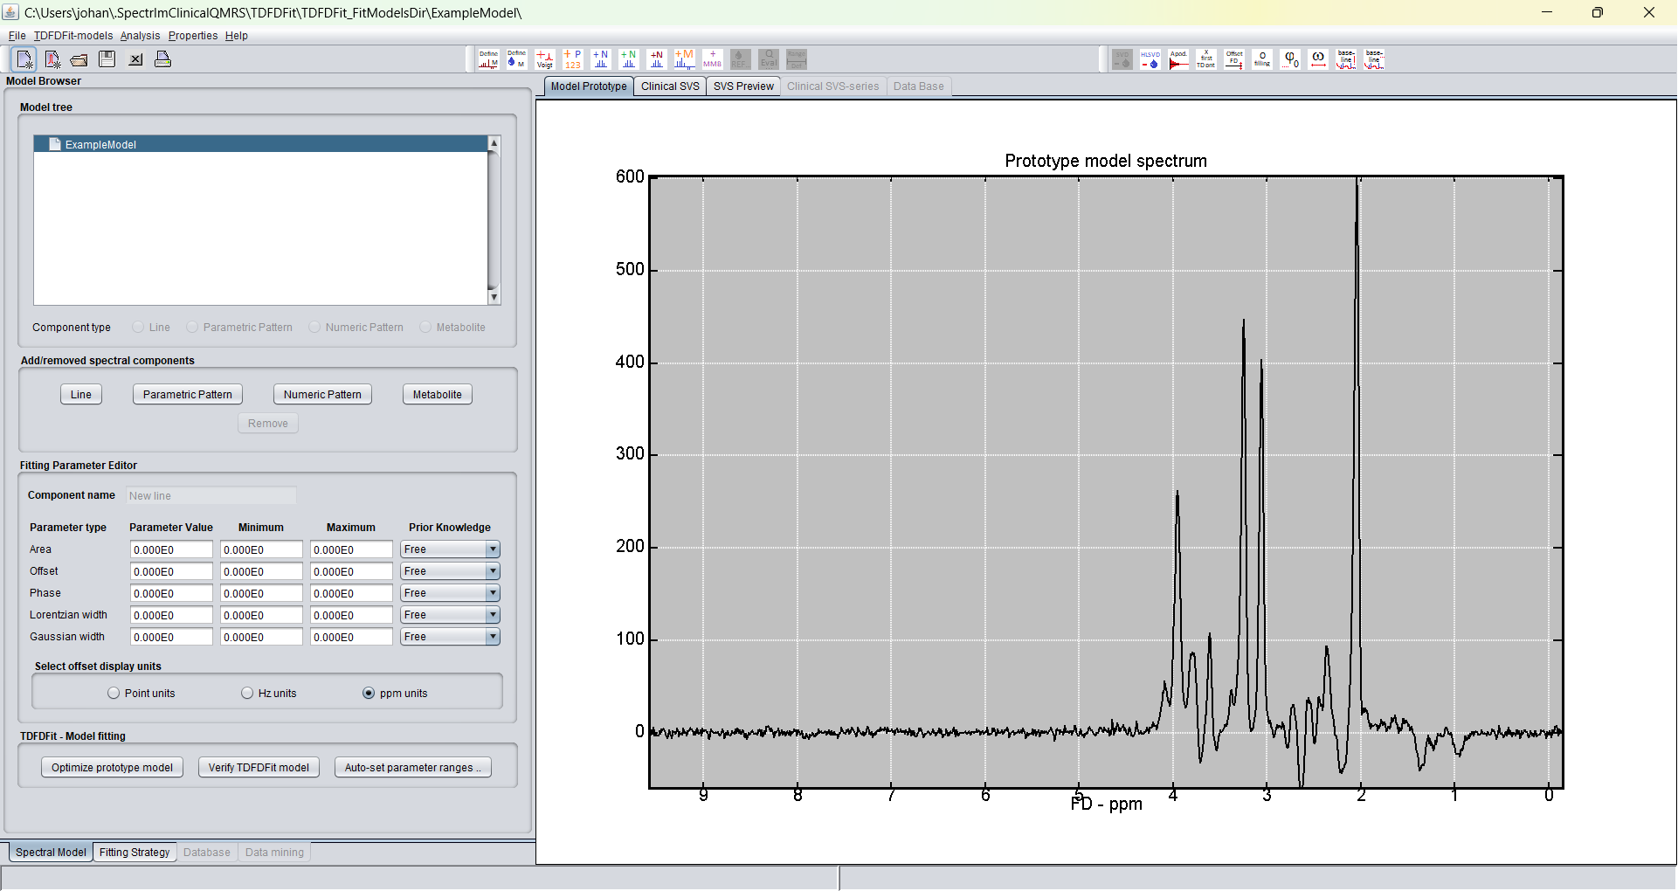Open a model with the folder icon
The image size is (1678, 891).
point(79,59)
